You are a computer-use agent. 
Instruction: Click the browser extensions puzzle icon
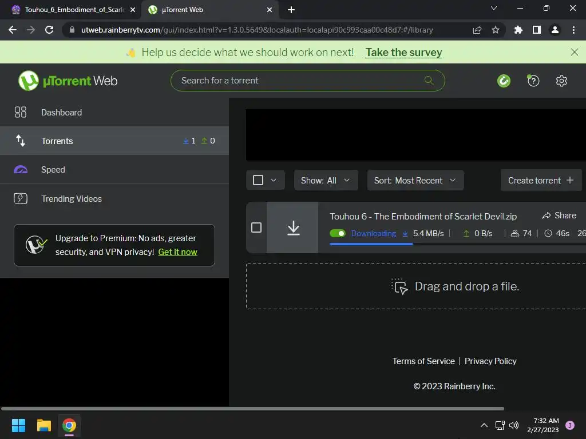518,30
